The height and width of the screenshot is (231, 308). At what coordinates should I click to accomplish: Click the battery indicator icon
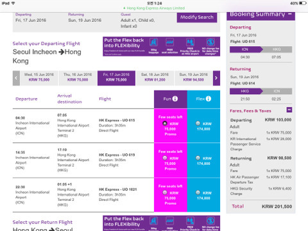302,3
